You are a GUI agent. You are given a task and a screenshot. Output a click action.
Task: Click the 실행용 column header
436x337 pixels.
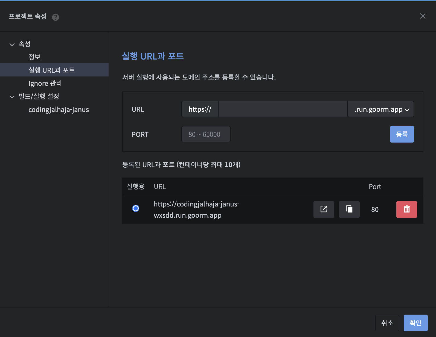[135, 187]
